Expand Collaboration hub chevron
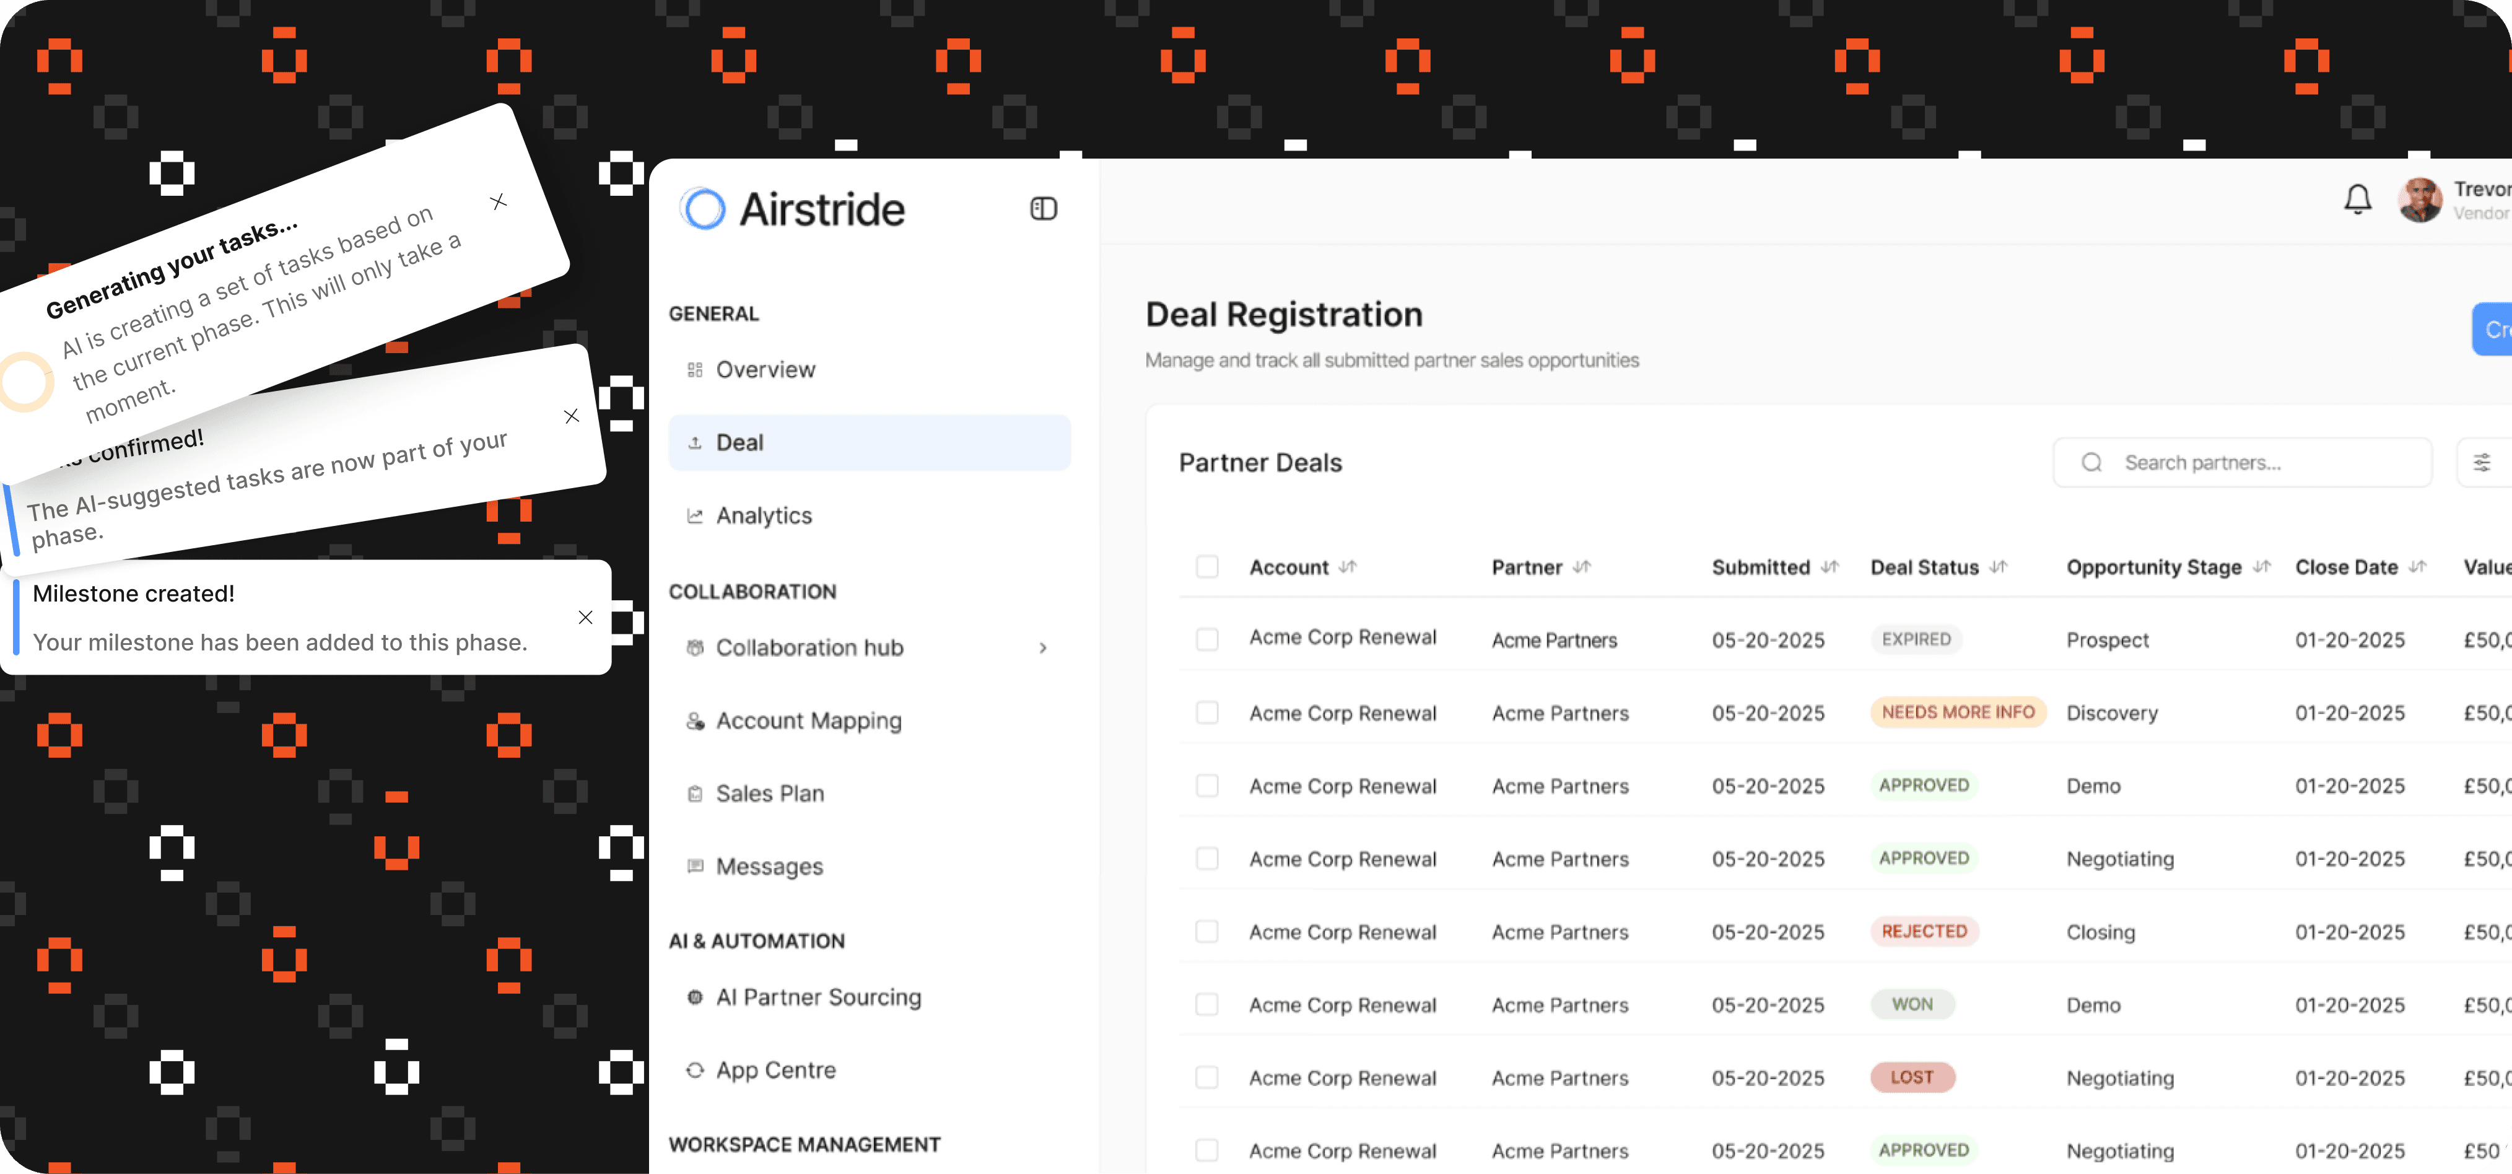 click(1042, 647)
